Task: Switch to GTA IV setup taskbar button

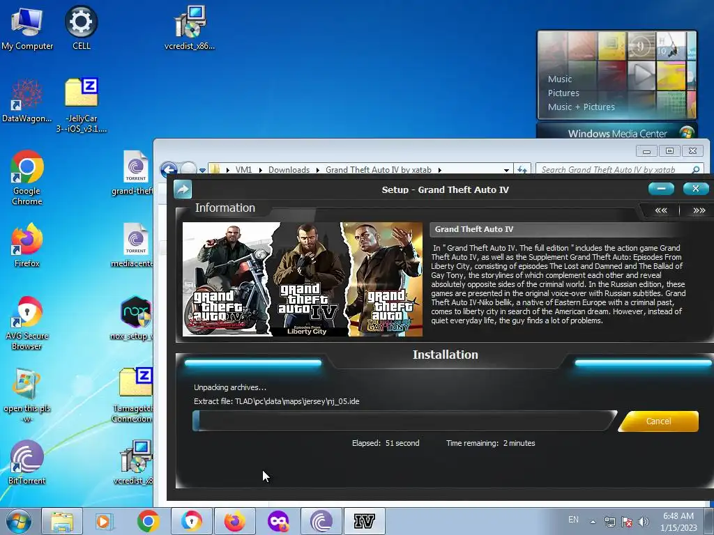Action: tap(364, 521)
